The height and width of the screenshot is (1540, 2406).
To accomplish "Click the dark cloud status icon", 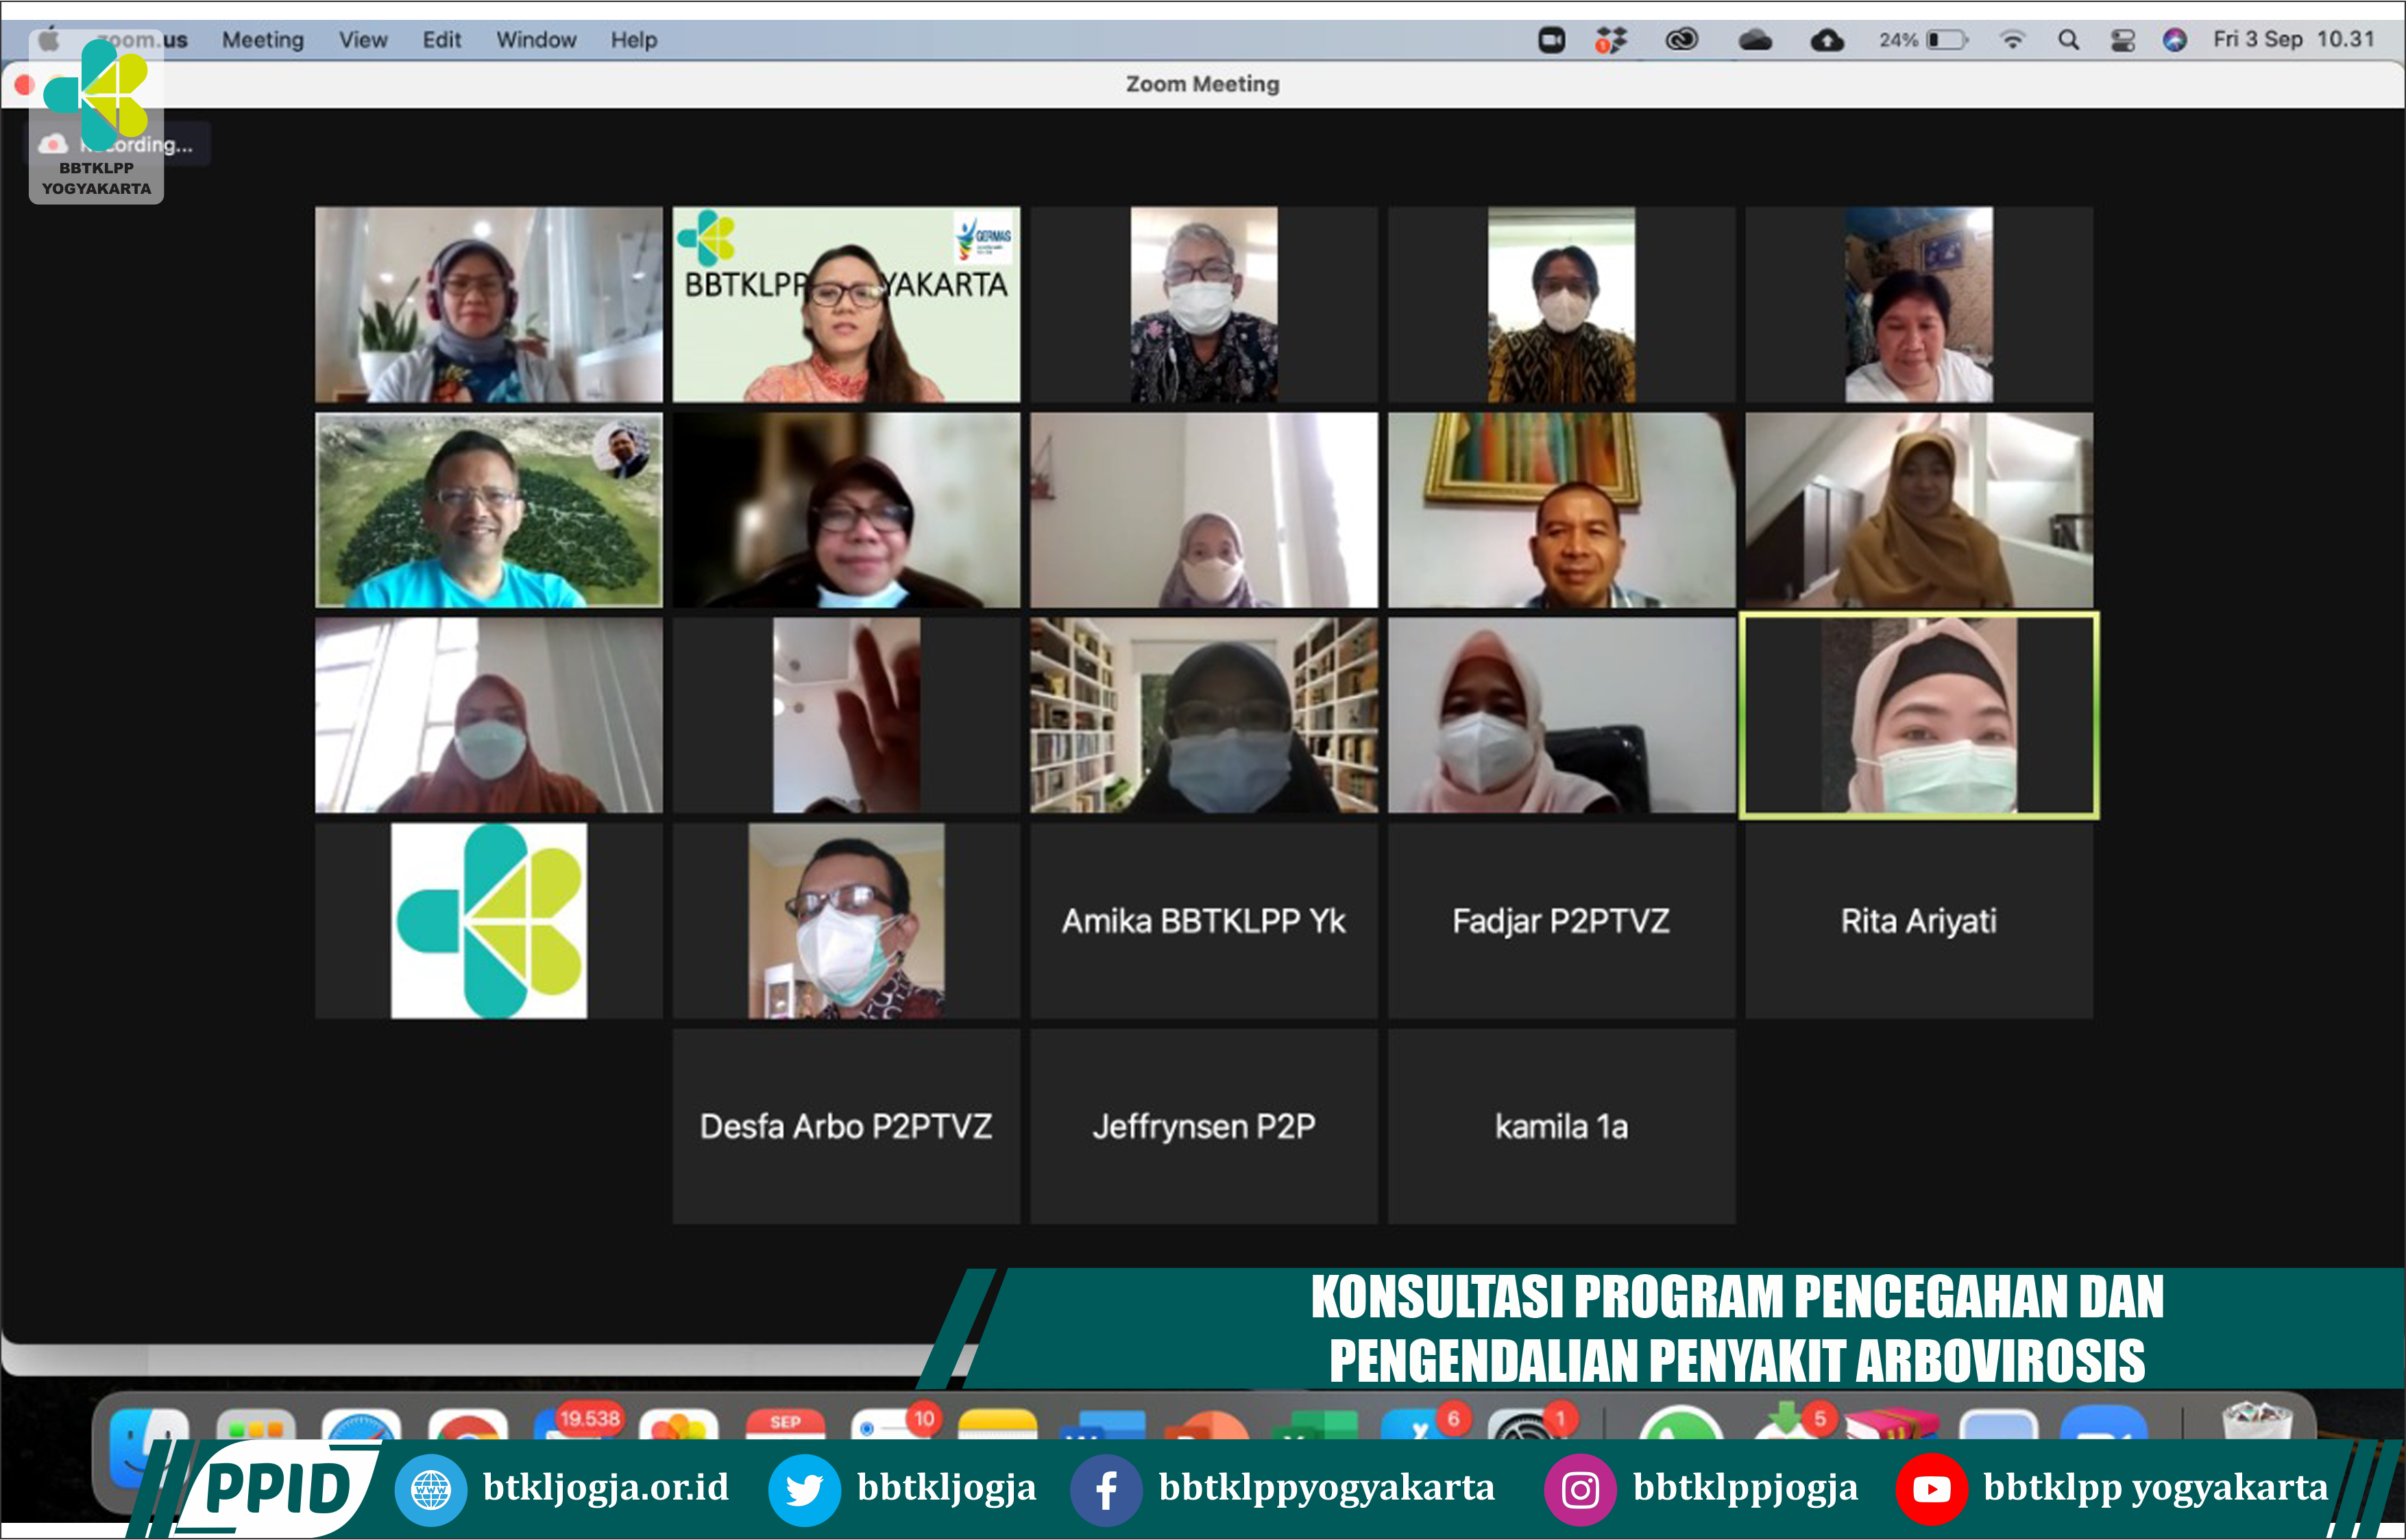I will (x=1755, y=40).
